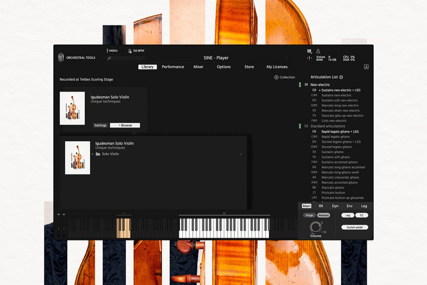Switch to the Performance tab

(173, 67)
